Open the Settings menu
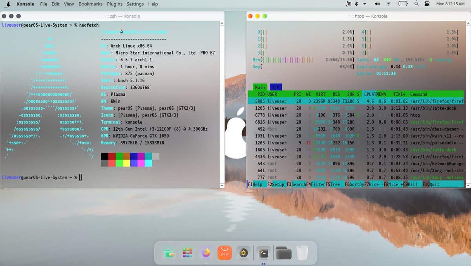Image resolution: width=471 pixels, height=266 pixels. click(135, 4)
